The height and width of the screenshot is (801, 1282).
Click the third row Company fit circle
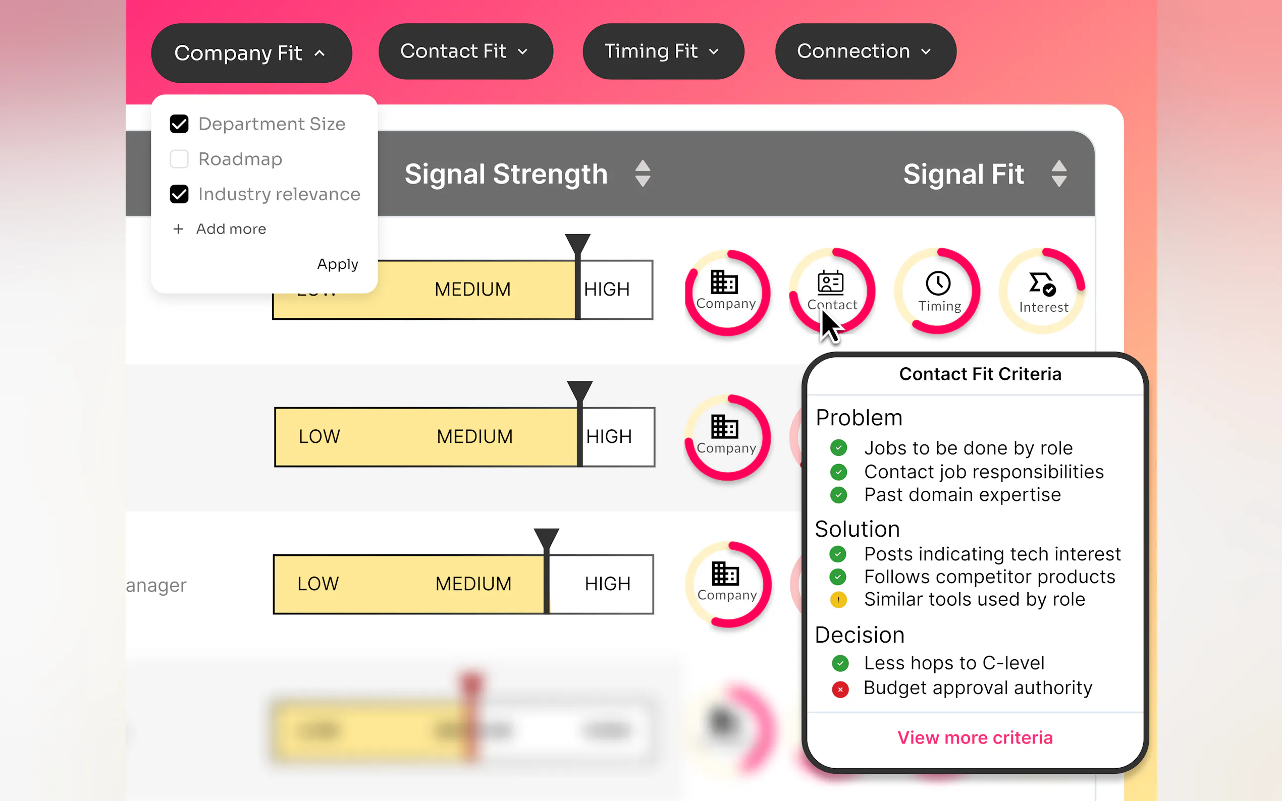[x=727, y=584]
